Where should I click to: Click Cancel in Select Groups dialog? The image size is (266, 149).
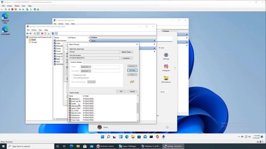tap(132, 91)
